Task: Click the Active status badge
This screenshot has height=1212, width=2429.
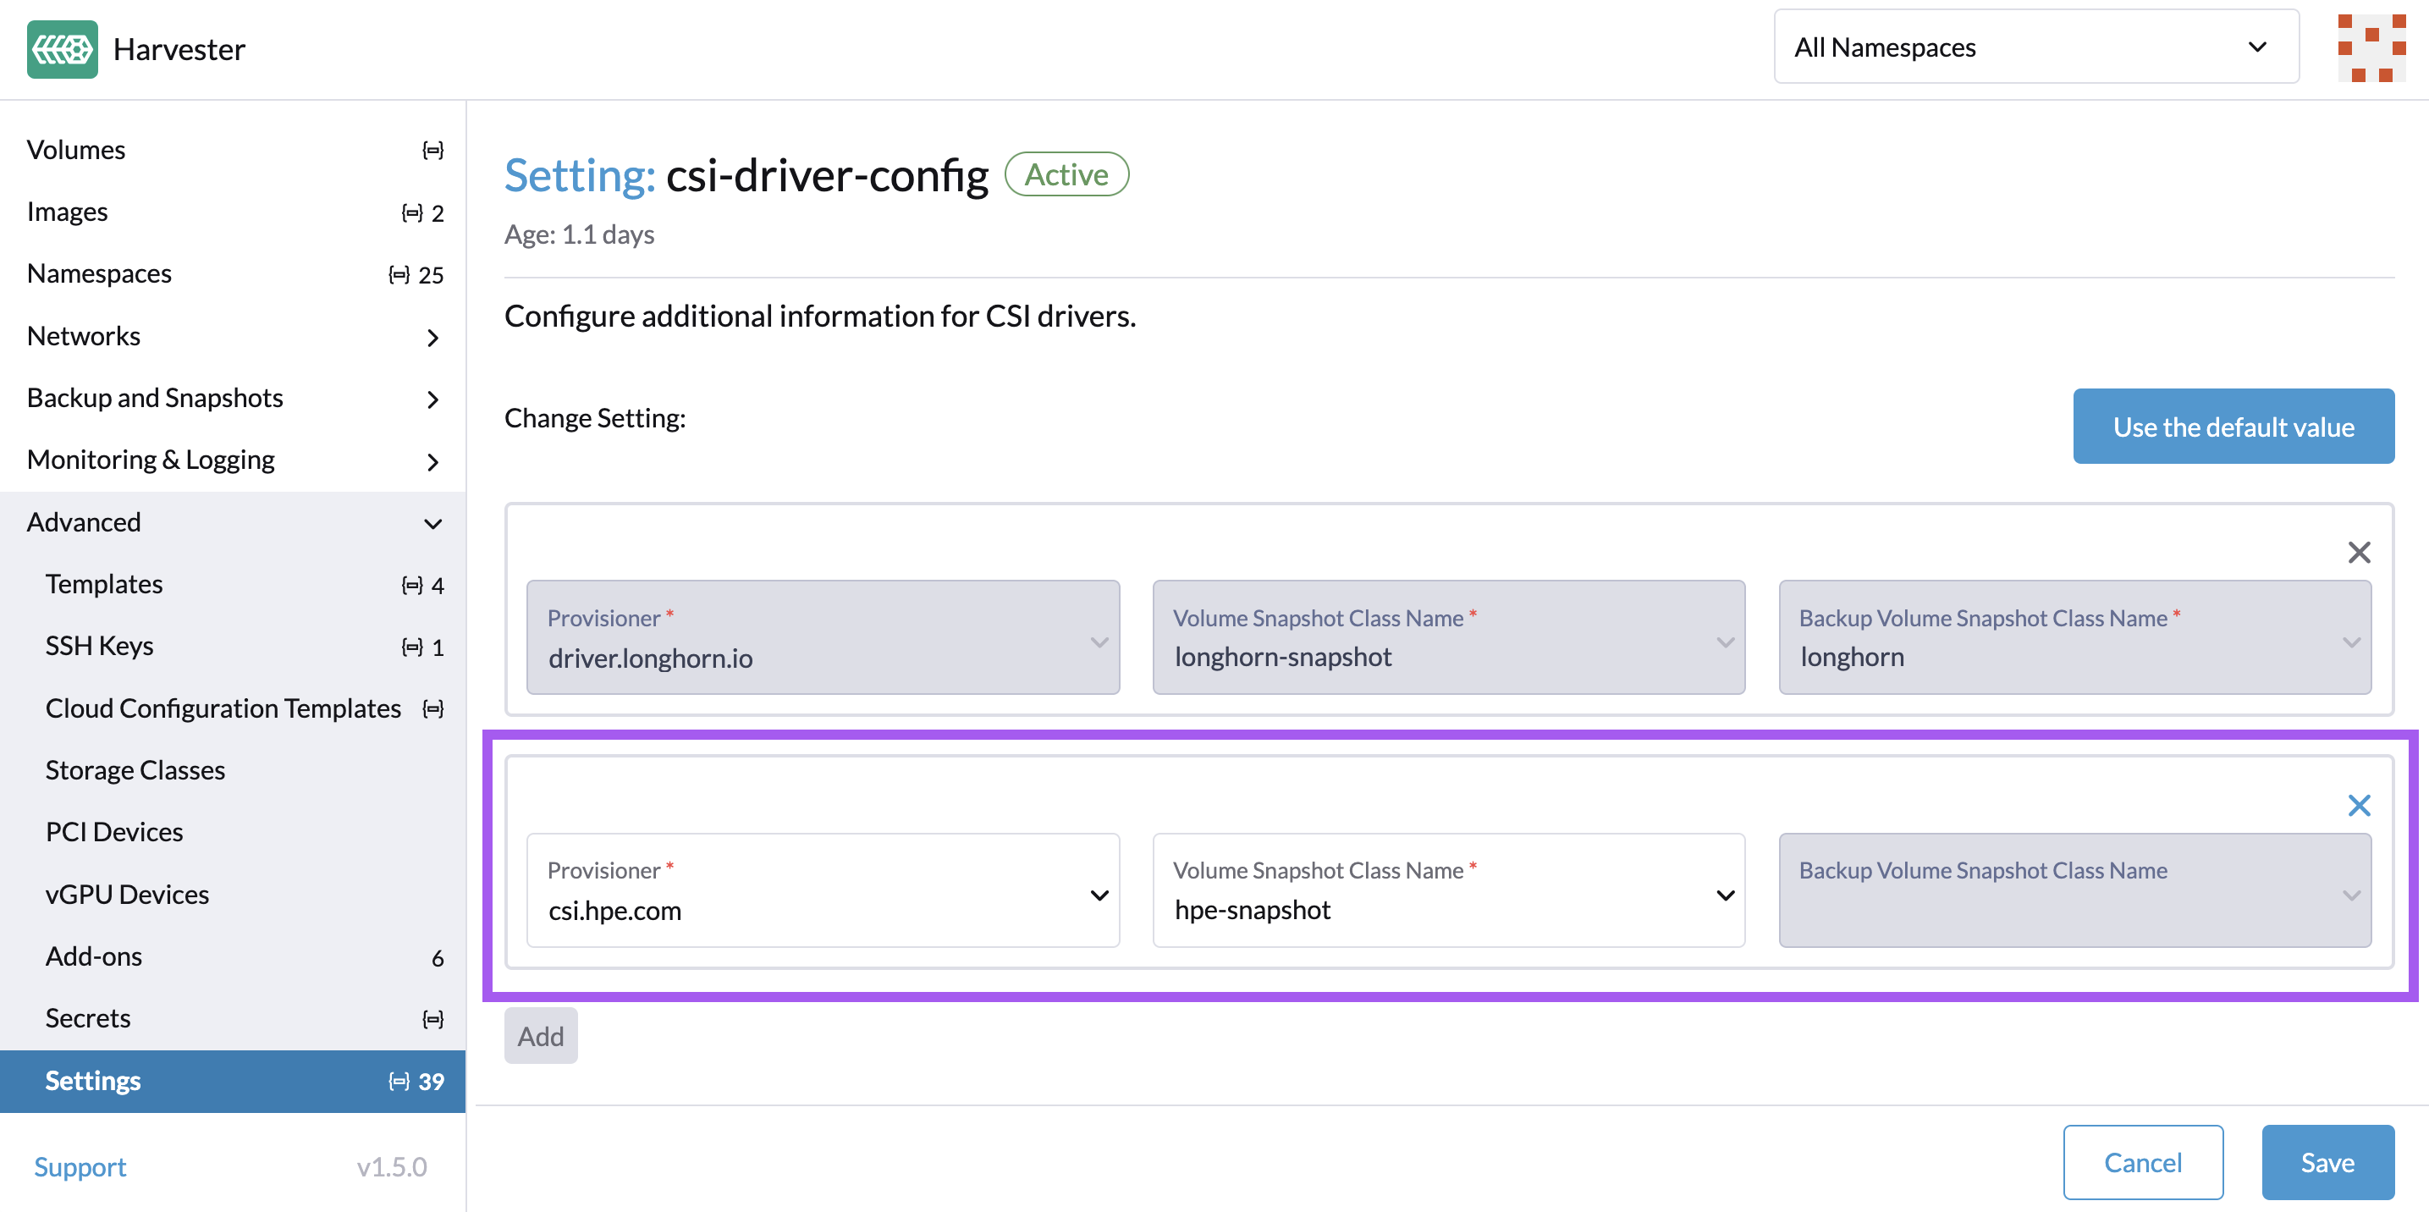Action: (1066, 174)
